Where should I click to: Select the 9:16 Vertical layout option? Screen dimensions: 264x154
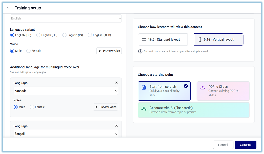click(218, 40)
